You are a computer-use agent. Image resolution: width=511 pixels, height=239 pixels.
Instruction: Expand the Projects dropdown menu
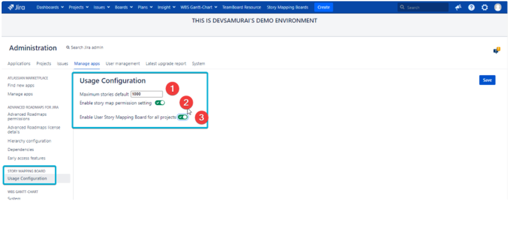[x=79, y=8]
